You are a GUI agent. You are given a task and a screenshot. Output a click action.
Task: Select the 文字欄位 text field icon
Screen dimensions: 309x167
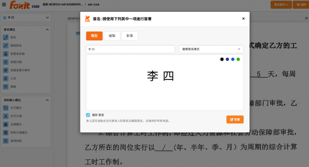6,108
